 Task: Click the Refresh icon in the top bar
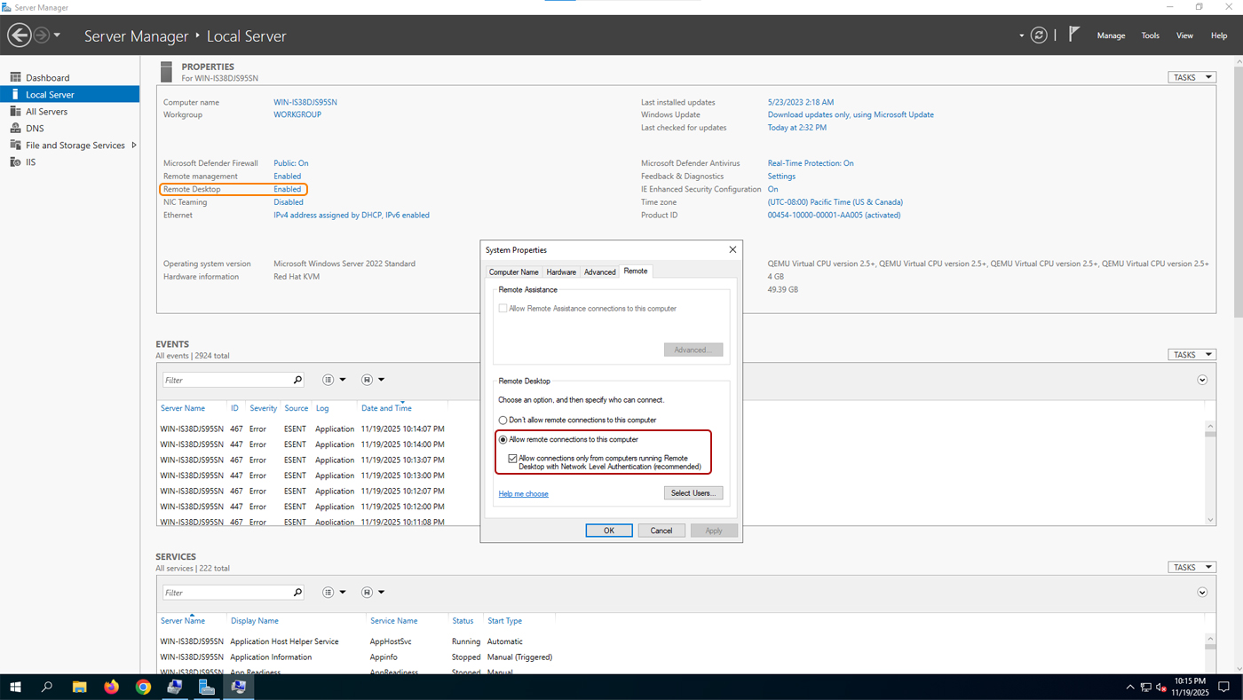pos(1039,35)
